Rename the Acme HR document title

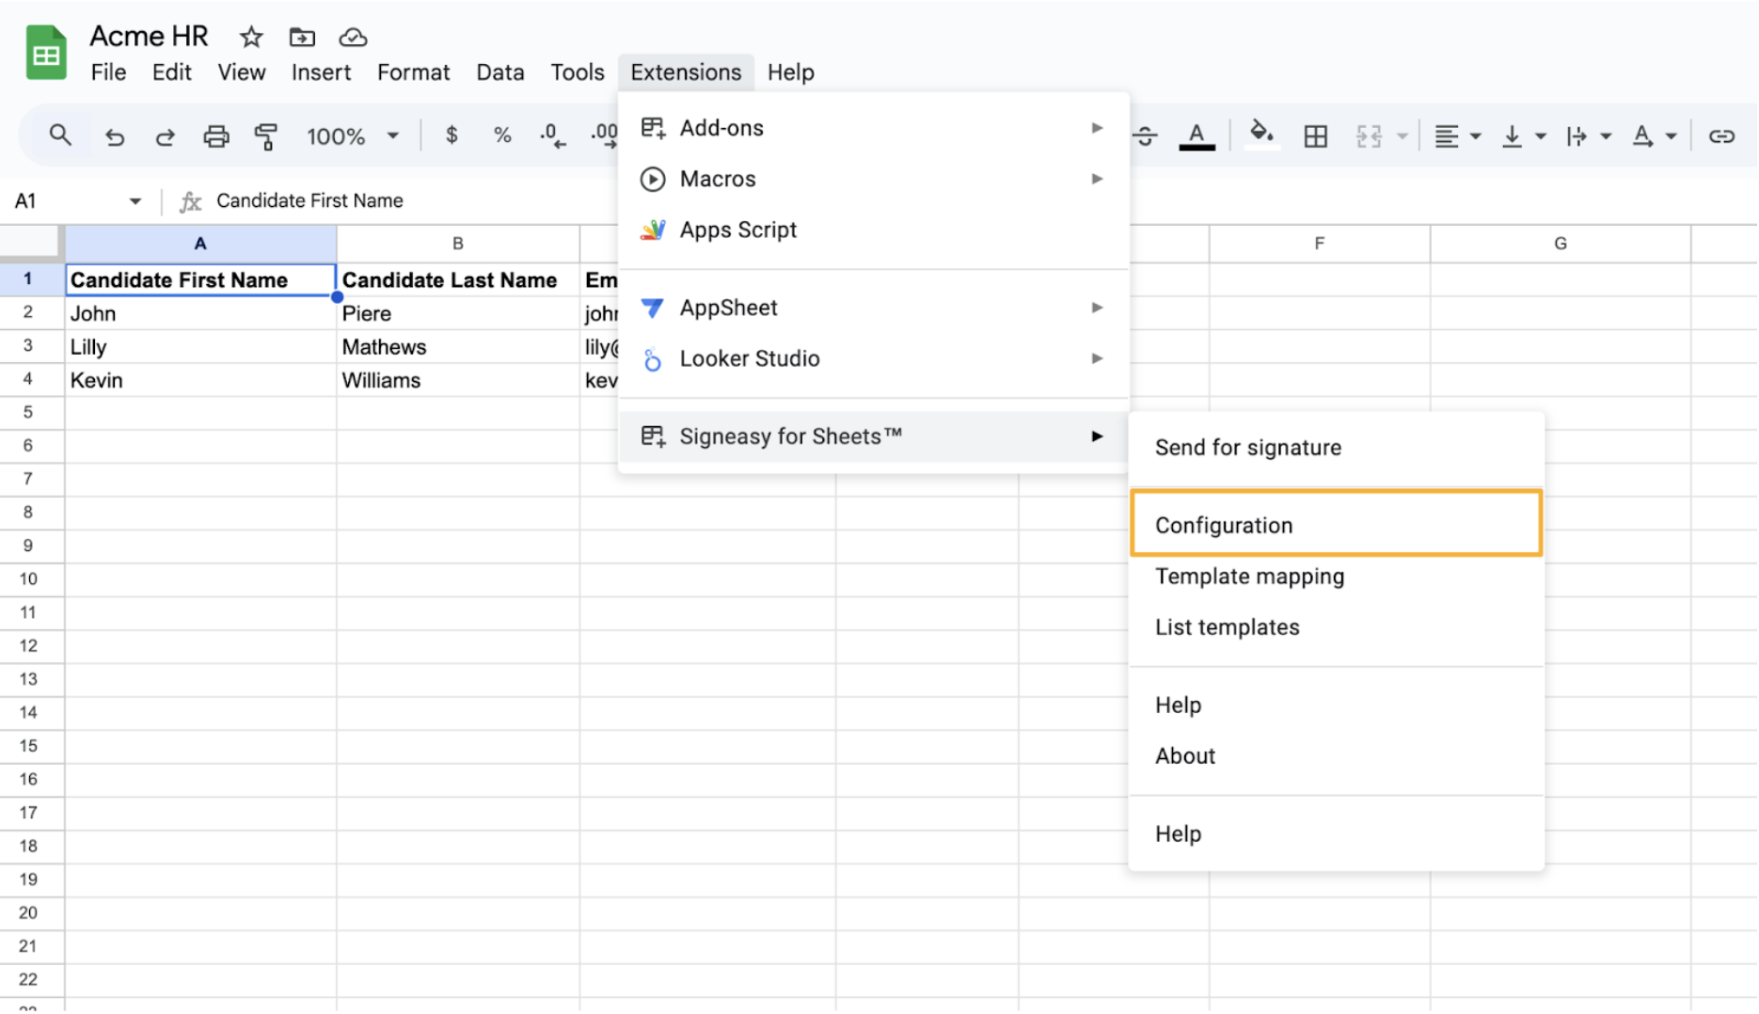pos(149,36)
